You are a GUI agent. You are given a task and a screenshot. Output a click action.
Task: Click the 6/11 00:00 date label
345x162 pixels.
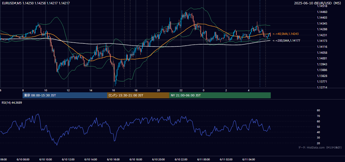coord(204,160)
